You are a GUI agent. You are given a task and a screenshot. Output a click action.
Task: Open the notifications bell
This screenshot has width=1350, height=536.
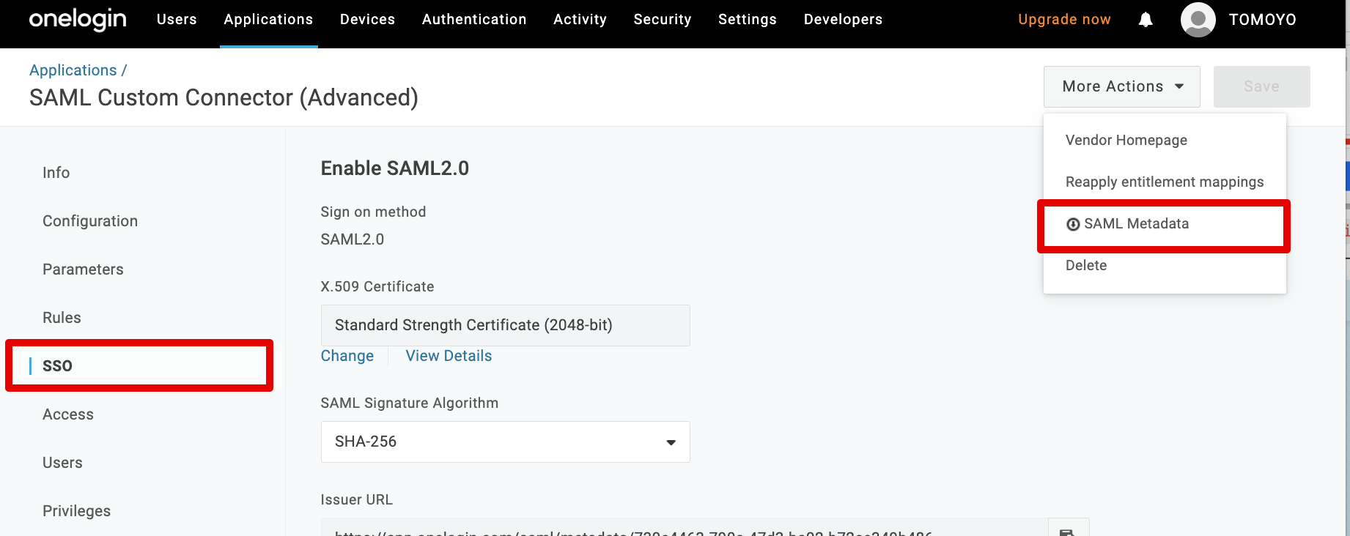pos(1146,20)
